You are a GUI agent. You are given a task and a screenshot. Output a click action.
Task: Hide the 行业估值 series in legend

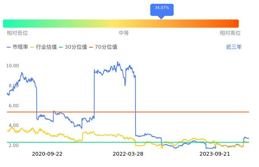pos(43,47)
